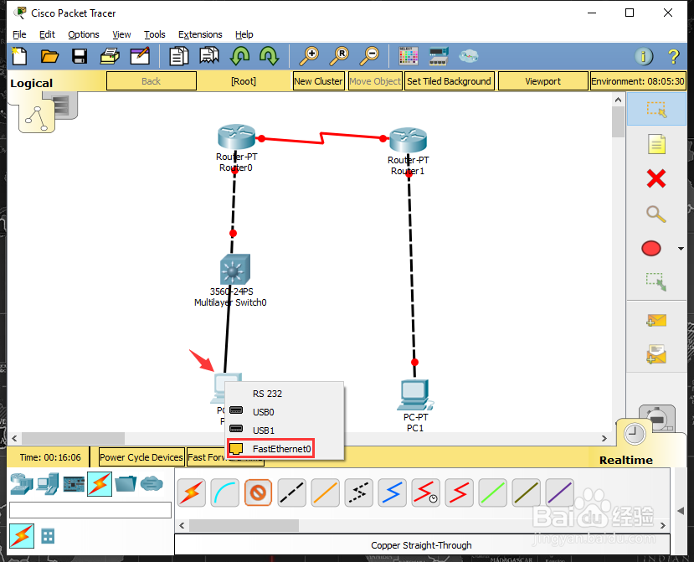Image resolution: width=694 pixels, height=562 pixels.
Task: Click Set Tiled Background button
Action: (x=449, y=81)
